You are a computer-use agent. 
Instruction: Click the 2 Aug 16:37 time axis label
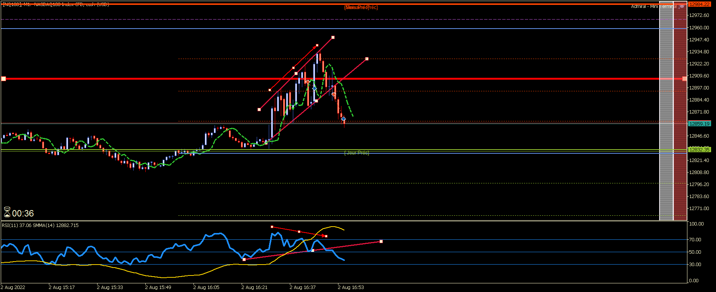(x=303, y=287)
